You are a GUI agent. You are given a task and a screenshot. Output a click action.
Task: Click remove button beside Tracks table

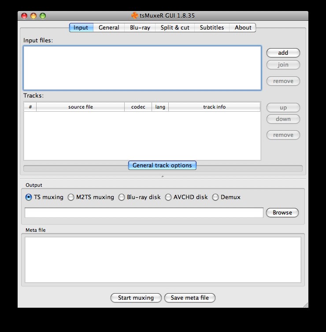(283, 135)
